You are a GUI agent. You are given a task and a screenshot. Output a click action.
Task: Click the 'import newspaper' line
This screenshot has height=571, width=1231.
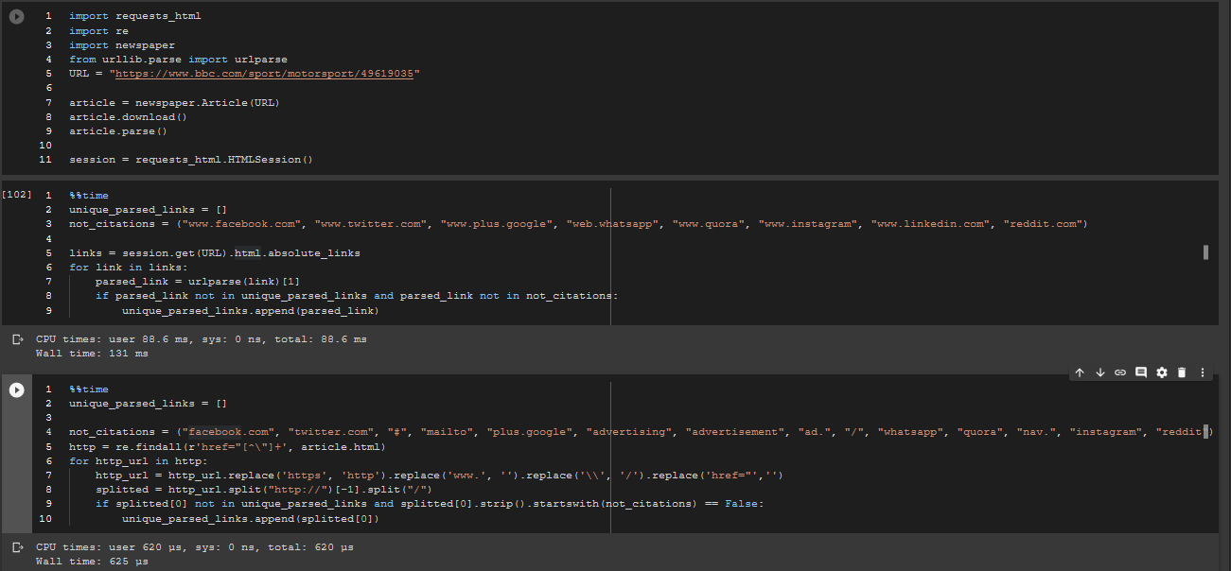(122, 44)
